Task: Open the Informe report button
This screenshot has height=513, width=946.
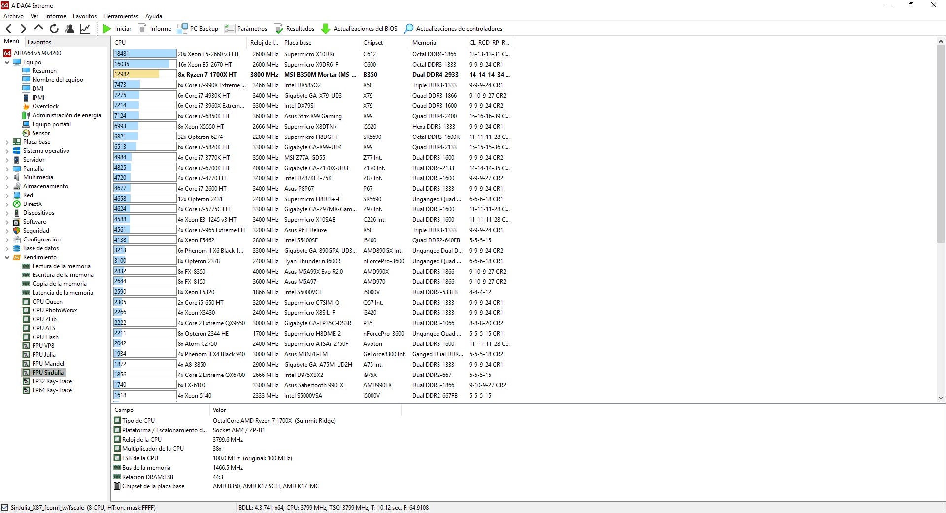Action: tap(155, 29)
